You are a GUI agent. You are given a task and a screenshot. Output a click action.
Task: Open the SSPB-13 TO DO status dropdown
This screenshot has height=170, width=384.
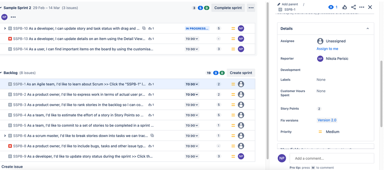click(x=192, y=39)
